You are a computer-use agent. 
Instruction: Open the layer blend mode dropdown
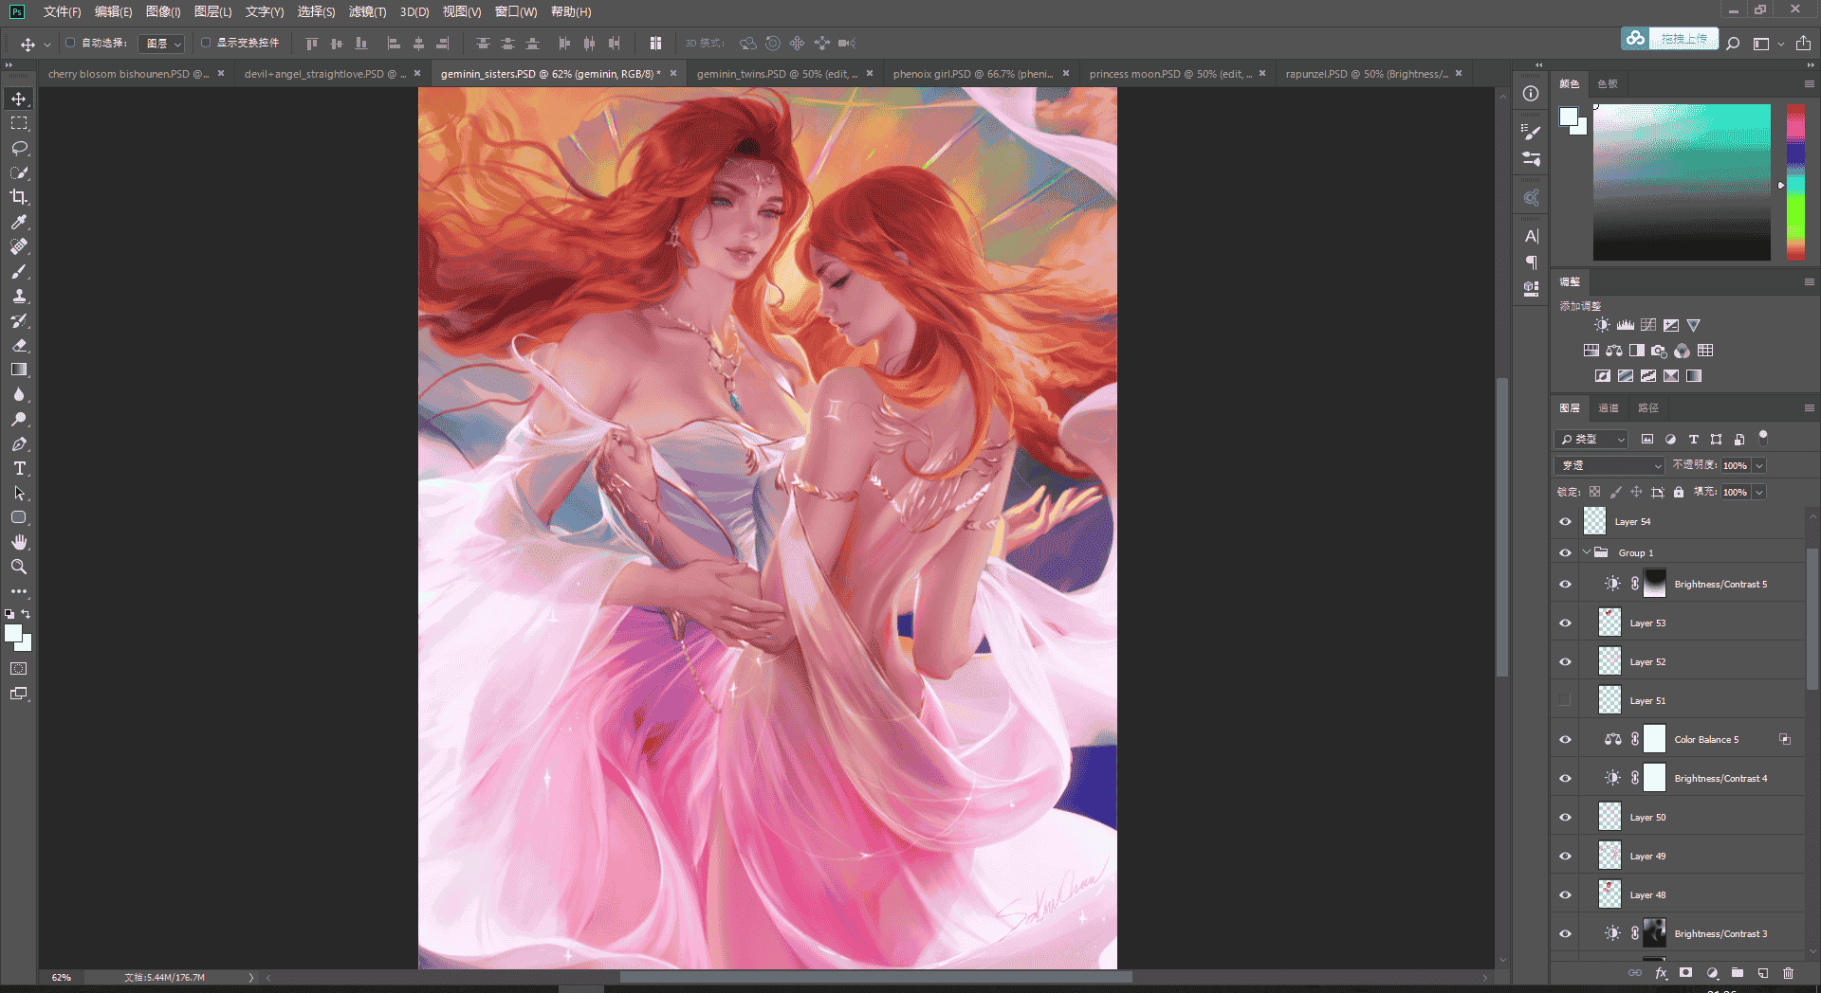pos(1609,465)
